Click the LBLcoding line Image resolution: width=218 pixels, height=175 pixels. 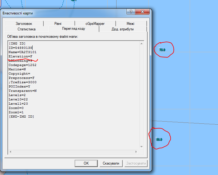click(20, 61)
